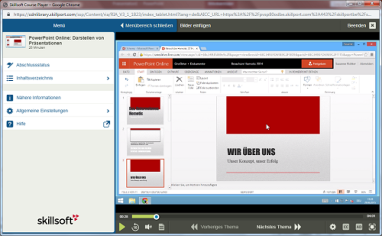Screen dimensions: 382x236
Task: Click the orange Freigeben button in video
Action: (x=317, y=64)
